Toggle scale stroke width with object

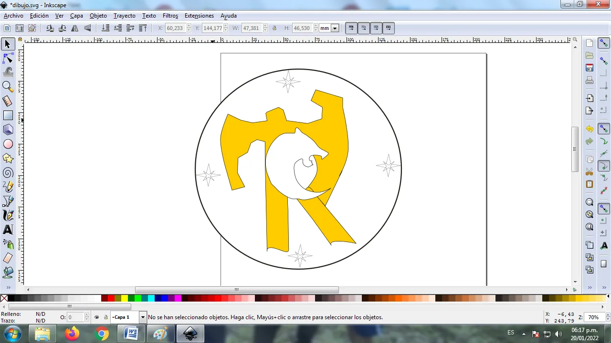coord(351,28)
